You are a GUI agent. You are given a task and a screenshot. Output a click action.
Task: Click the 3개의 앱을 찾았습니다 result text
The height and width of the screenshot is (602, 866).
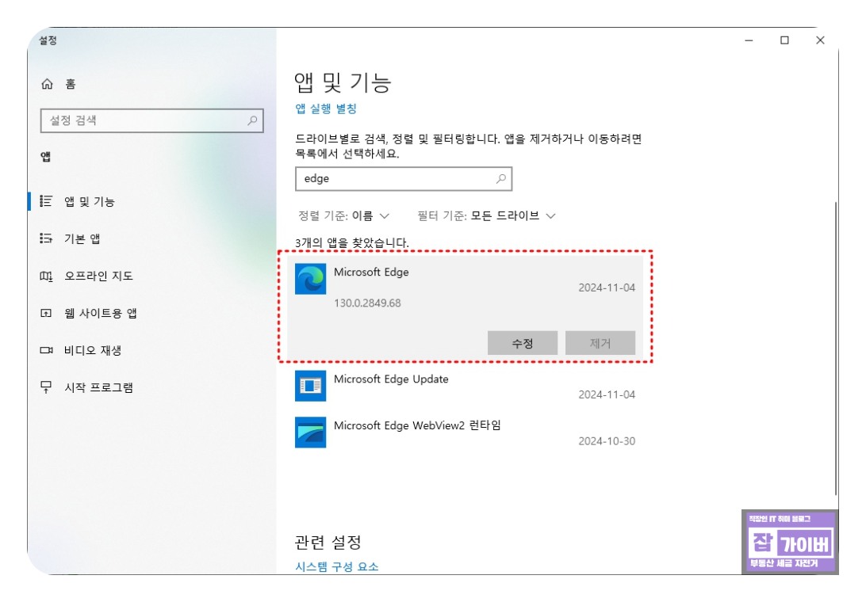coord(352,243)
